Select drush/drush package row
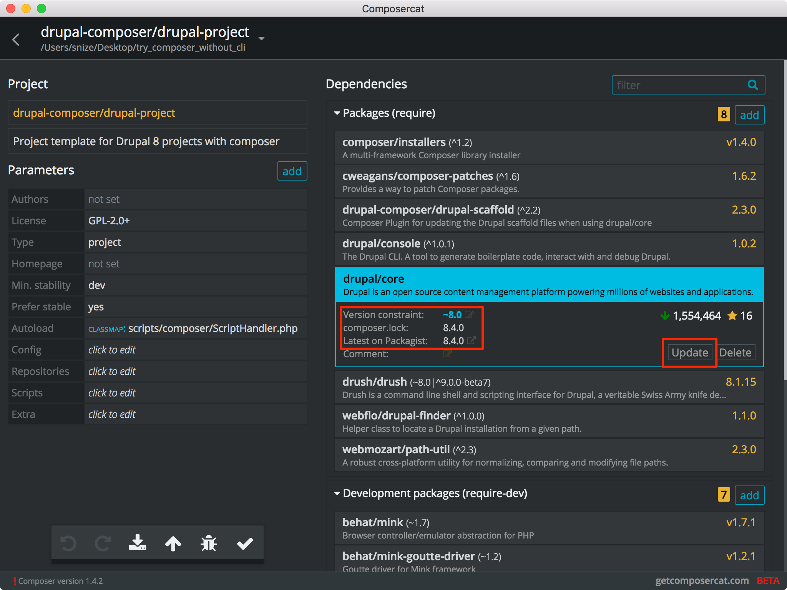The width and height of the screenshot is (787, 590). pyautogui.click(x=549, y=388)
